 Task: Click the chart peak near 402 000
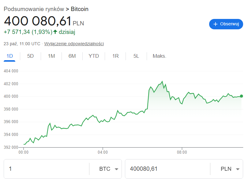coord(162,82)
